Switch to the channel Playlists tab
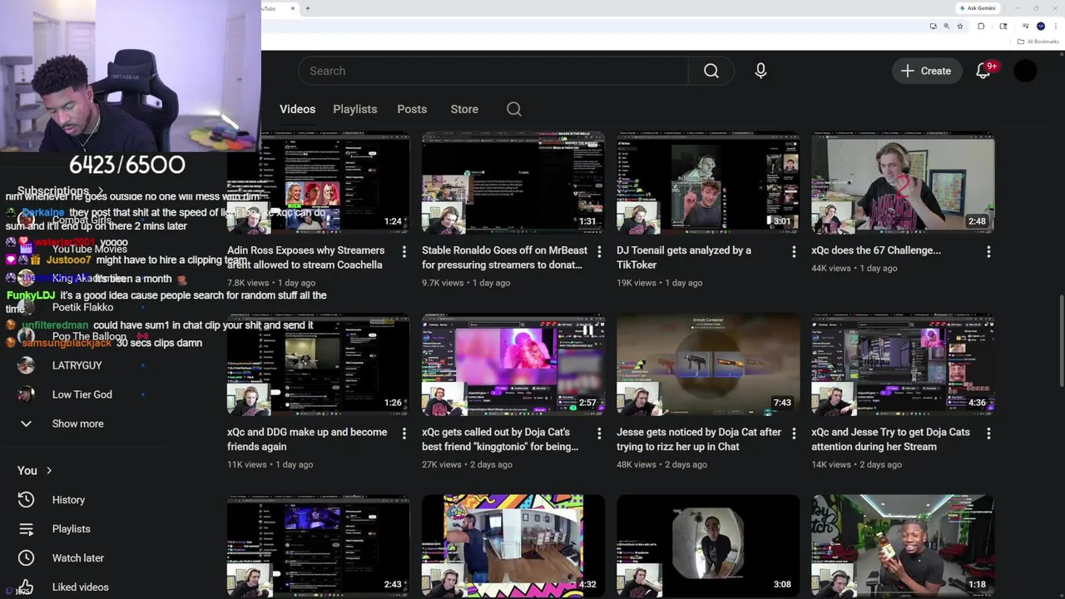The width and height of the screenshot is (1065, 599). click(354, 109)
